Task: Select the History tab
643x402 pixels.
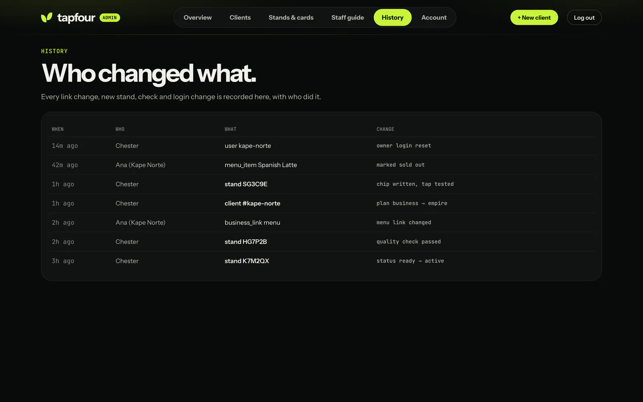Action: [x=393, y=18]
